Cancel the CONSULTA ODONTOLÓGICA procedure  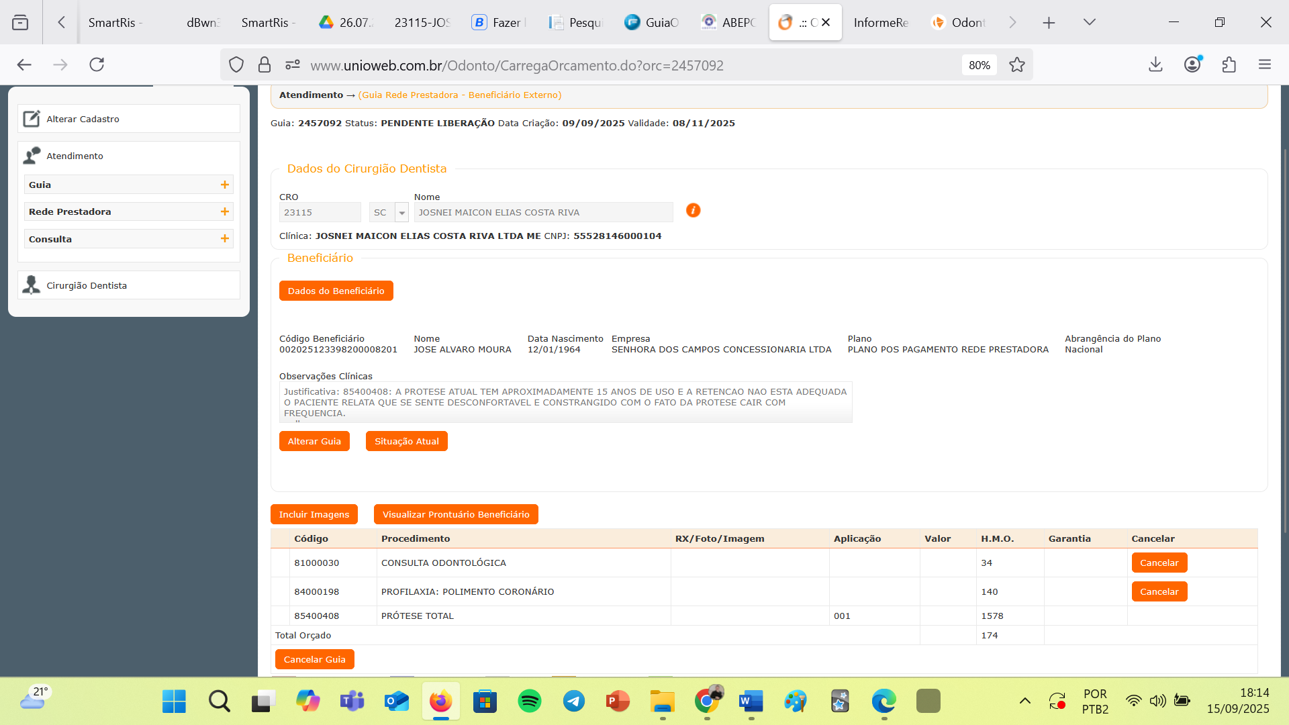(x=1159, y=563)
